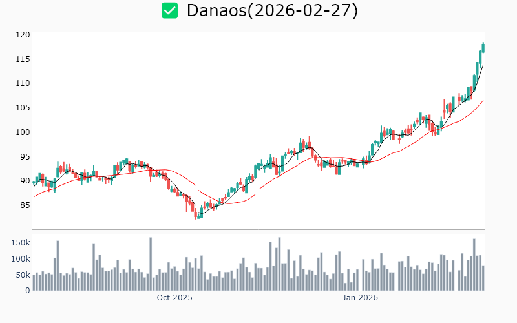
Task: Select the 100 price axis label
Action: tap(23, 132)
